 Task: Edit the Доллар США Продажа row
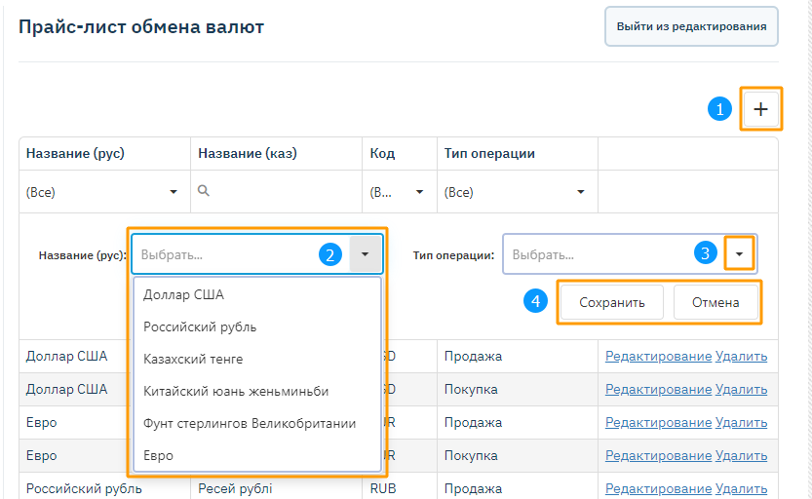point(658,356)
